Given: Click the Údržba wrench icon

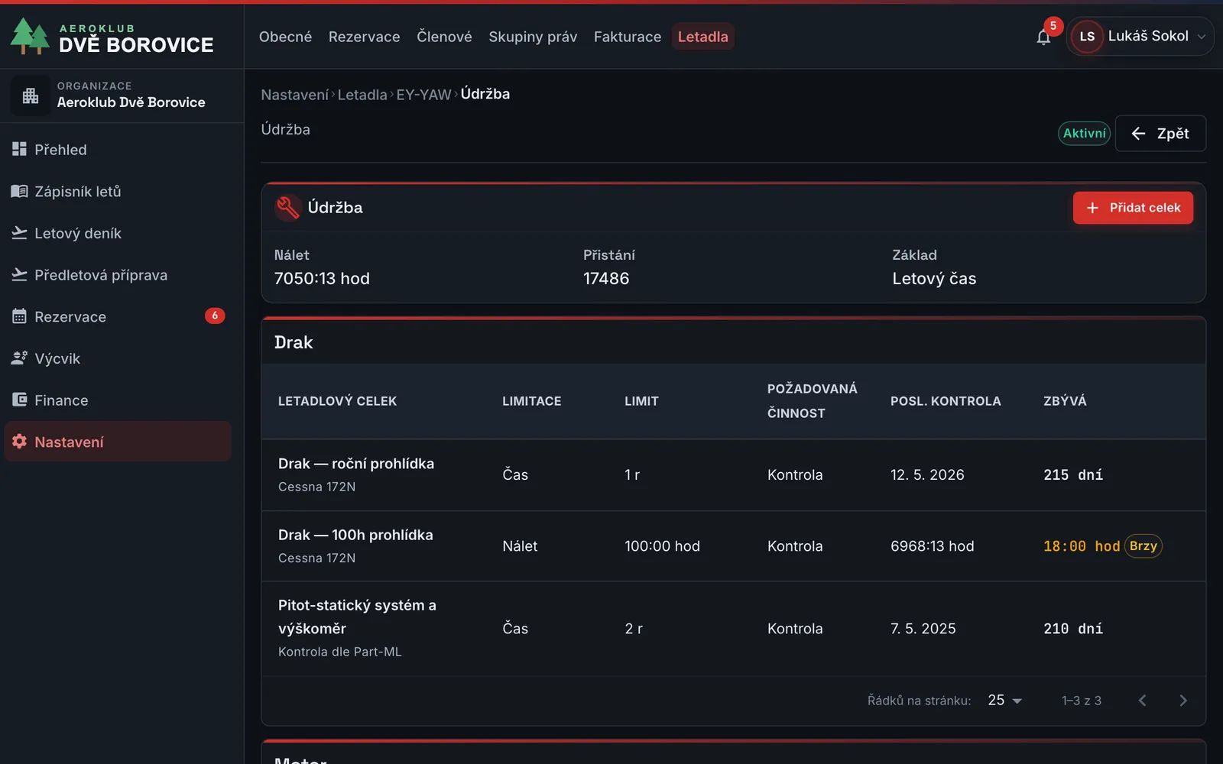Looking at the screenshot, I should click(x=288, y=208).
